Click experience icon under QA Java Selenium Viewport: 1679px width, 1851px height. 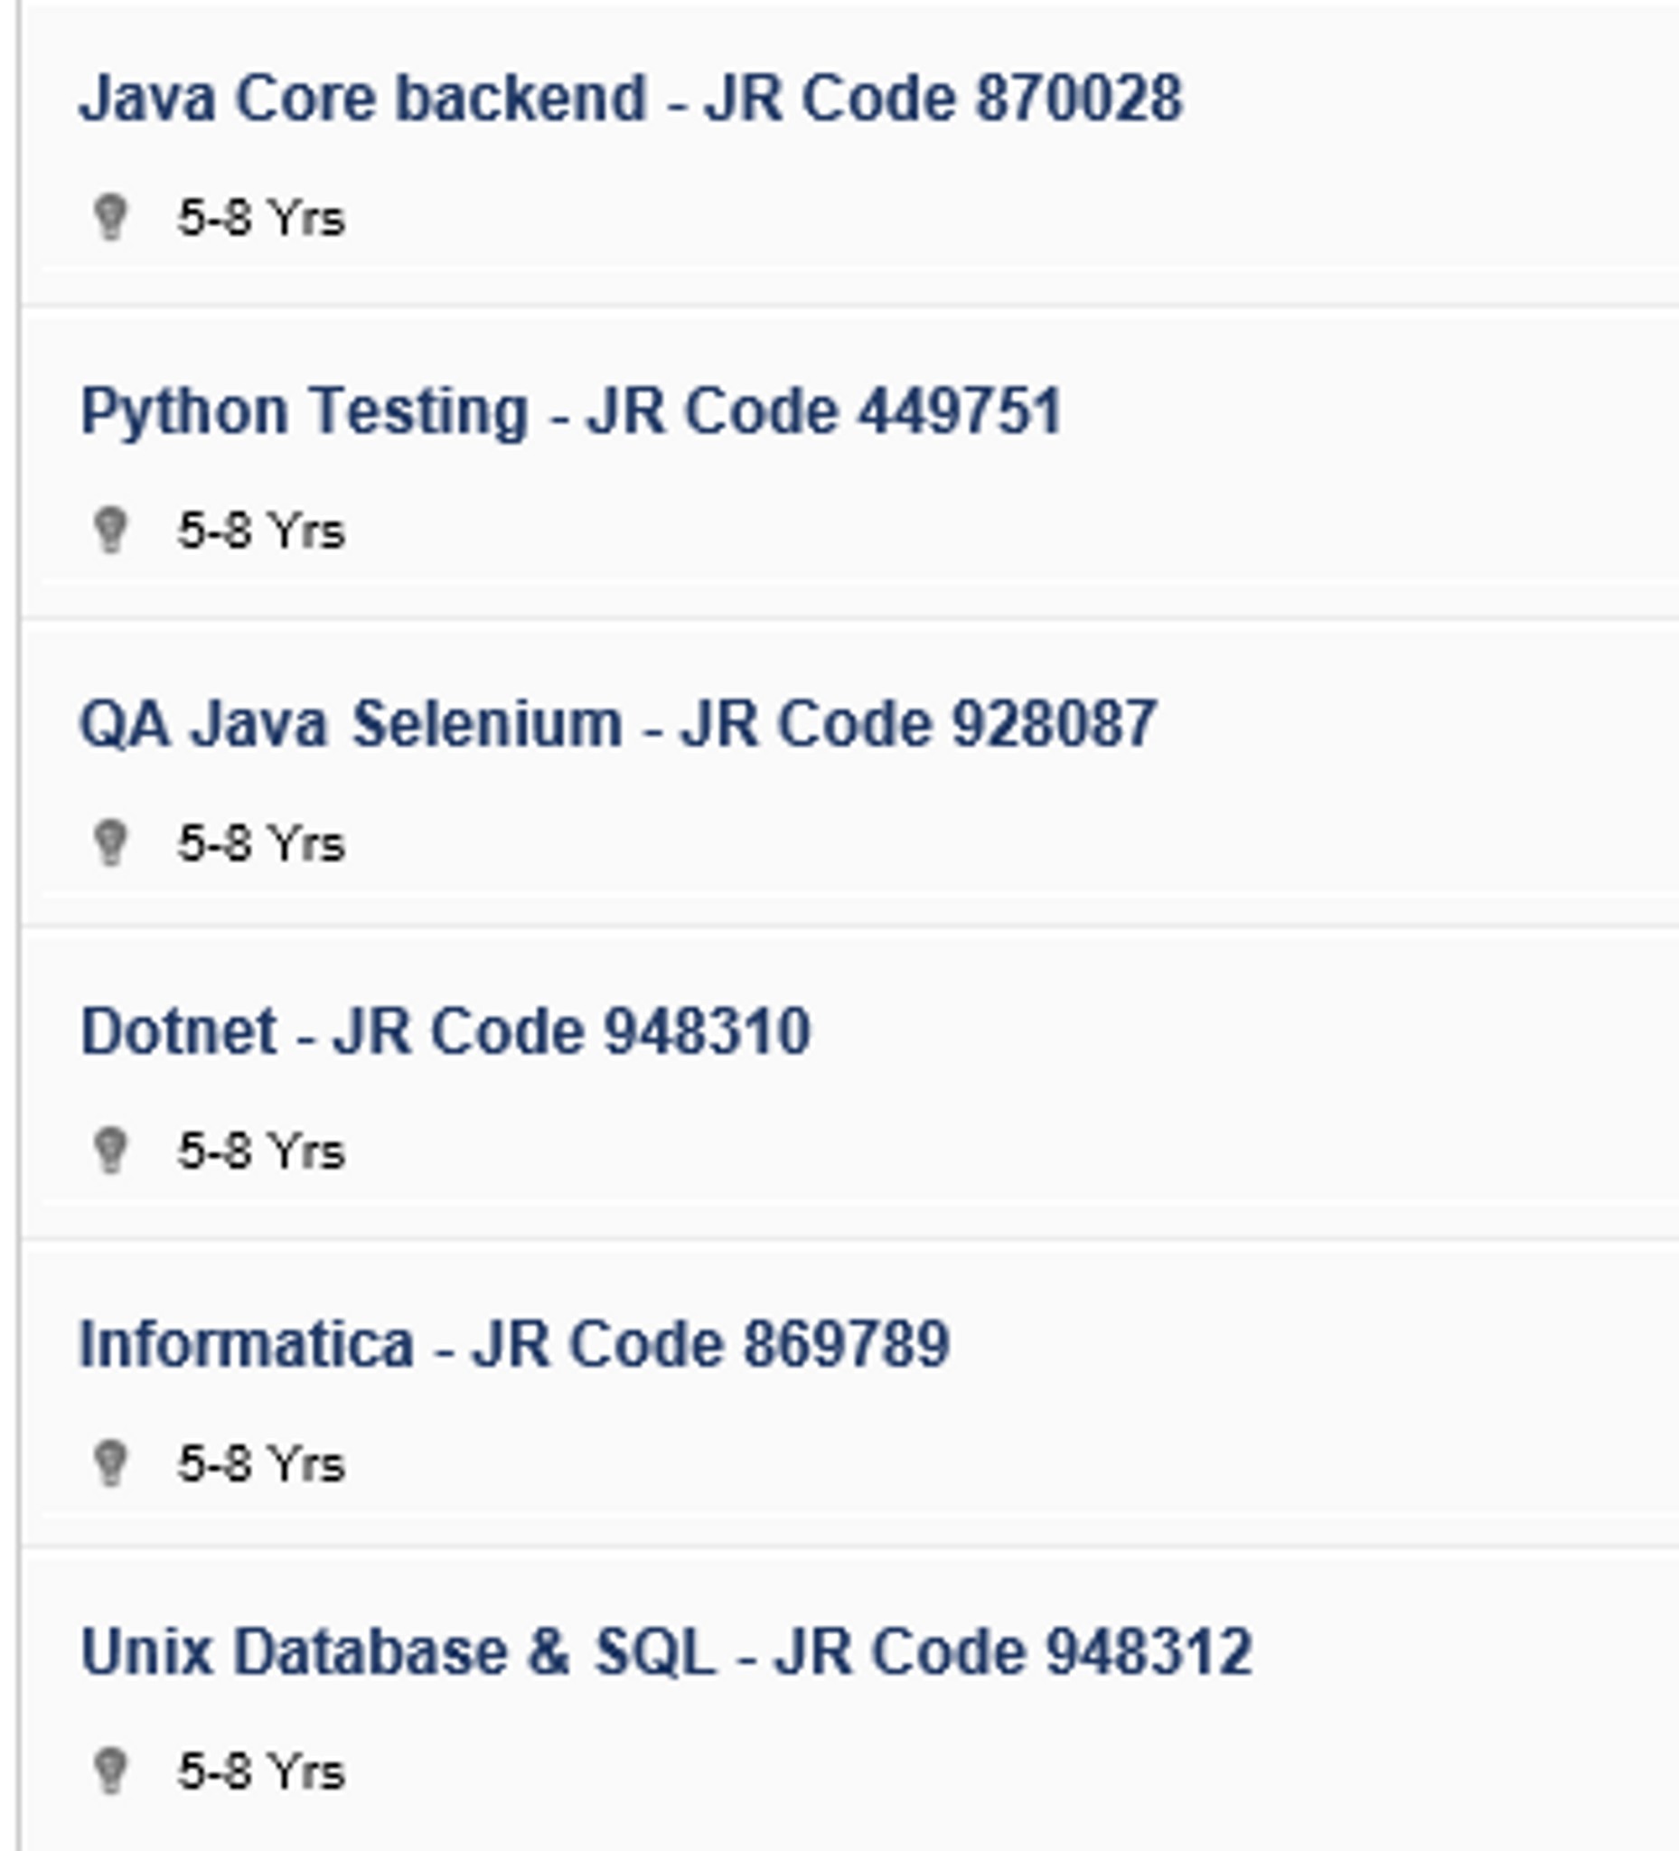click(x=111, y=842)
